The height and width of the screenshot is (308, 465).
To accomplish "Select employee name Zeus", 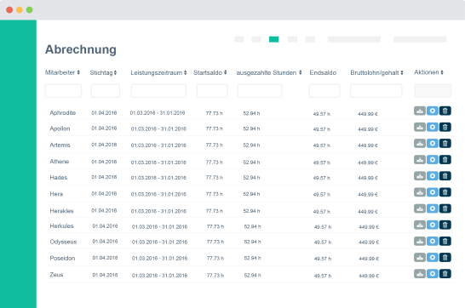I will (x=56, y=275).
